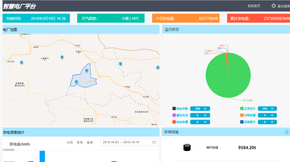
Task: Click the black 电站总数 legend swatch
Action: point(174,109)
